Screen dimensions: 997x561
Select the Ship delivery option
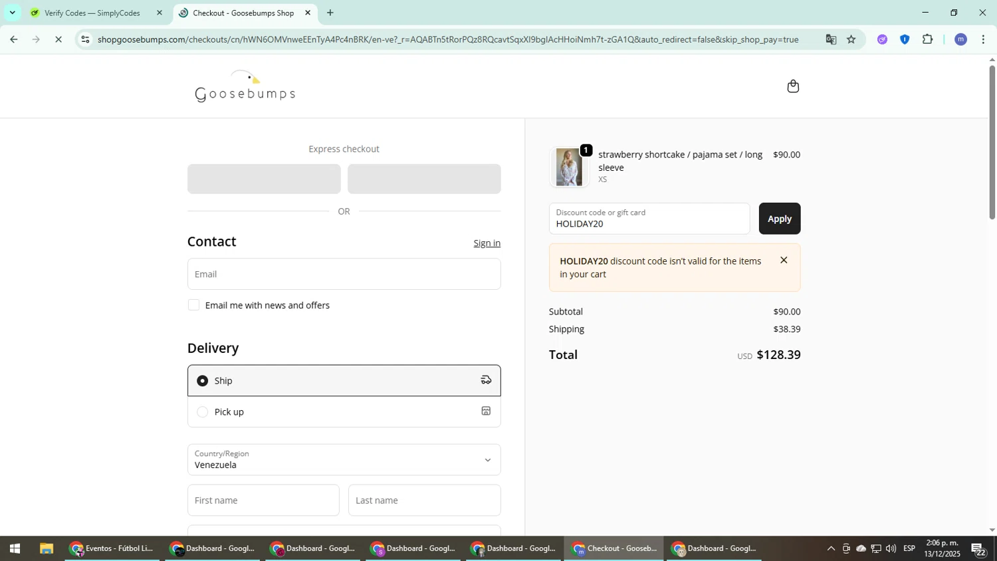(344, 380)
